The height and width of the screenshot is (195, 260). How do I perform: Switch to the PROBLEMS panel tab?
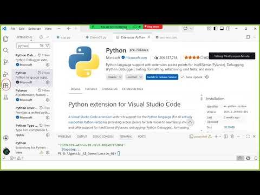[64, 136]
